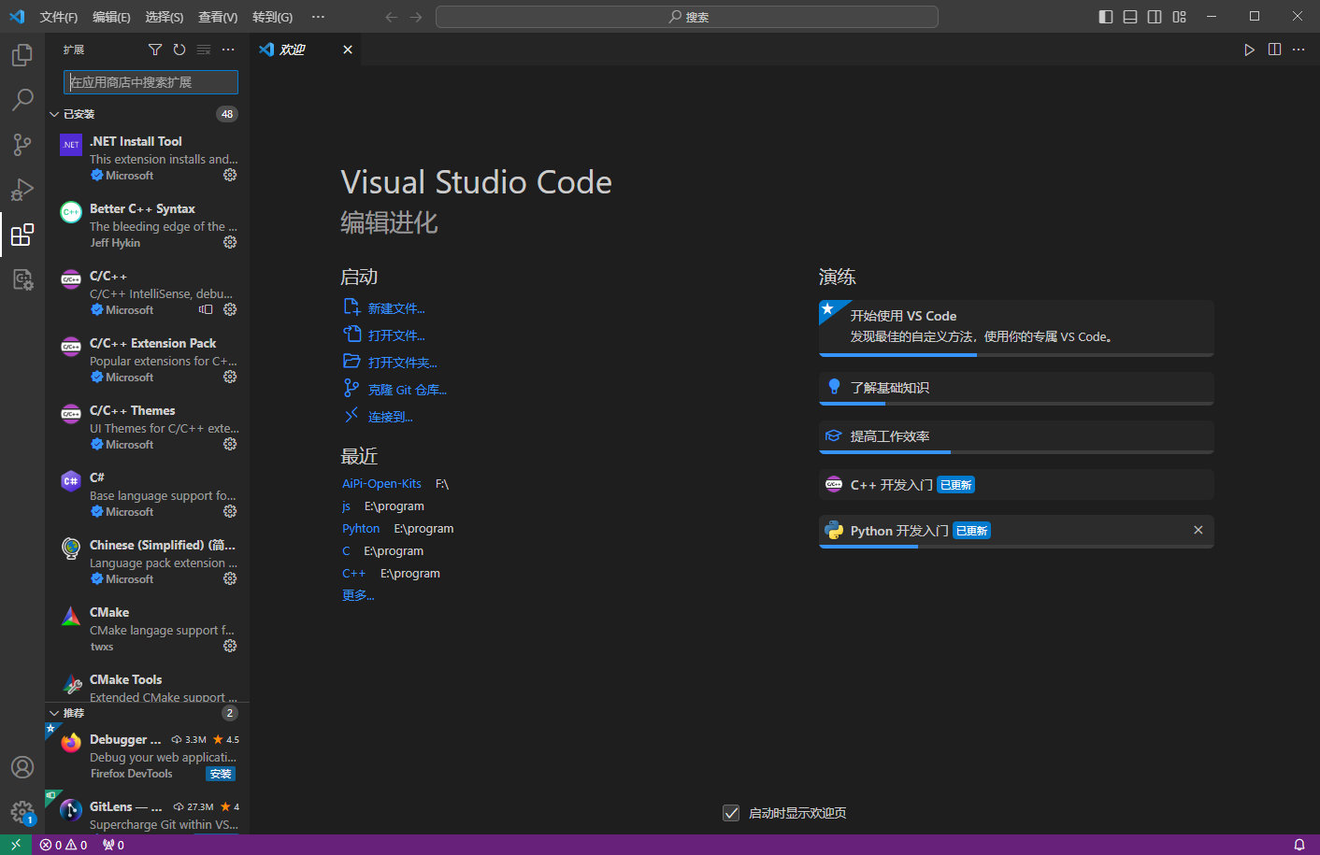The width and height of the screenshot is (1320, 855).
Task: Toggle secondary side bar visibility
Action: pyautogui.click(x=1155, y=17)
